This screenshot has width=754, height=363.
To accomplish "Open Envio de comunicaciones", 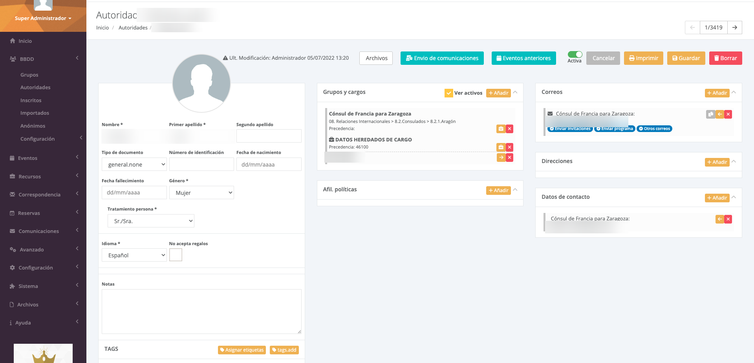I will tap(442, 58).
